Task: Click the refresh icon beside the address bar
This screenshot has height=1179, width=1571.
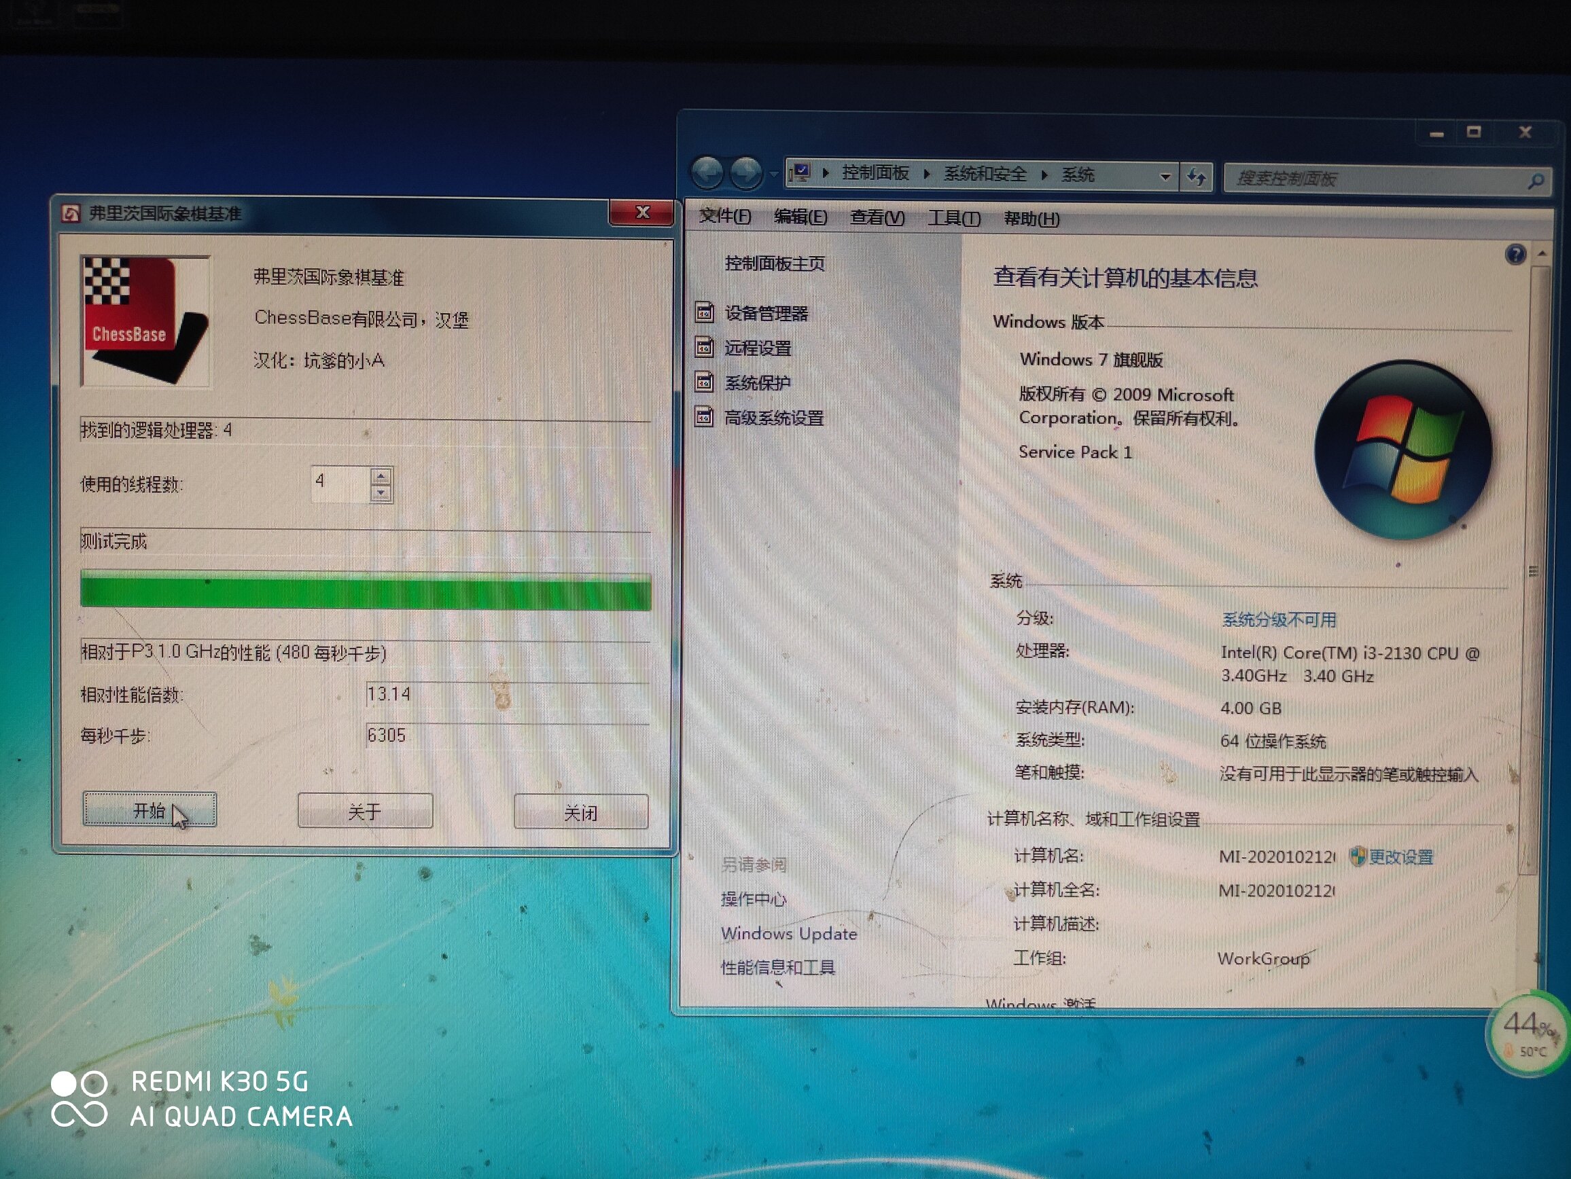Action: coord(1197,177)
